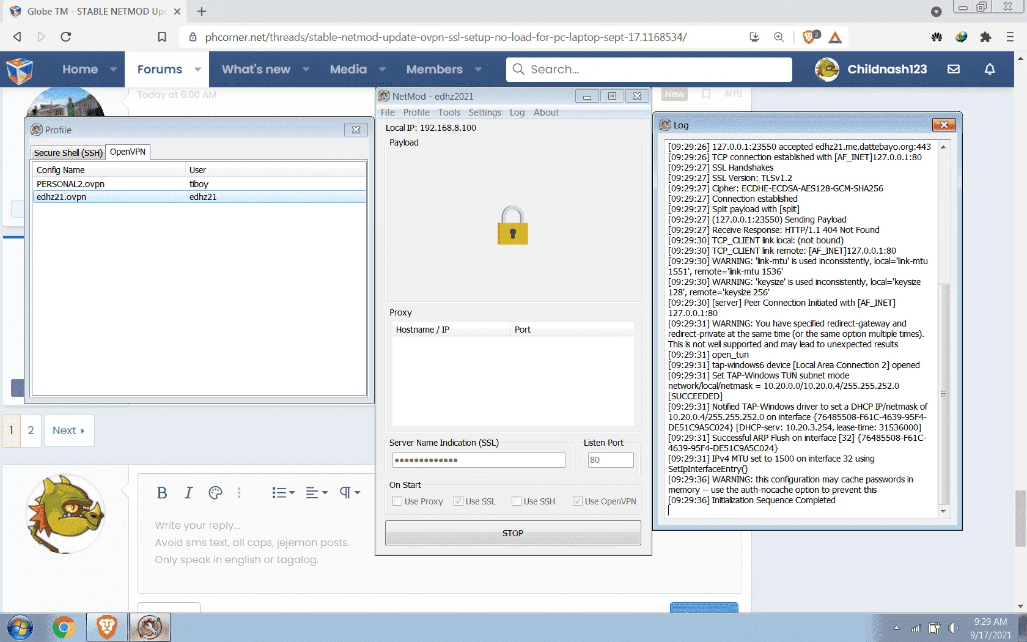1027x642 pixels.
Task: Toggle the Use SSH checkbox
Action: pyautogui.click(x=517, y=501)
